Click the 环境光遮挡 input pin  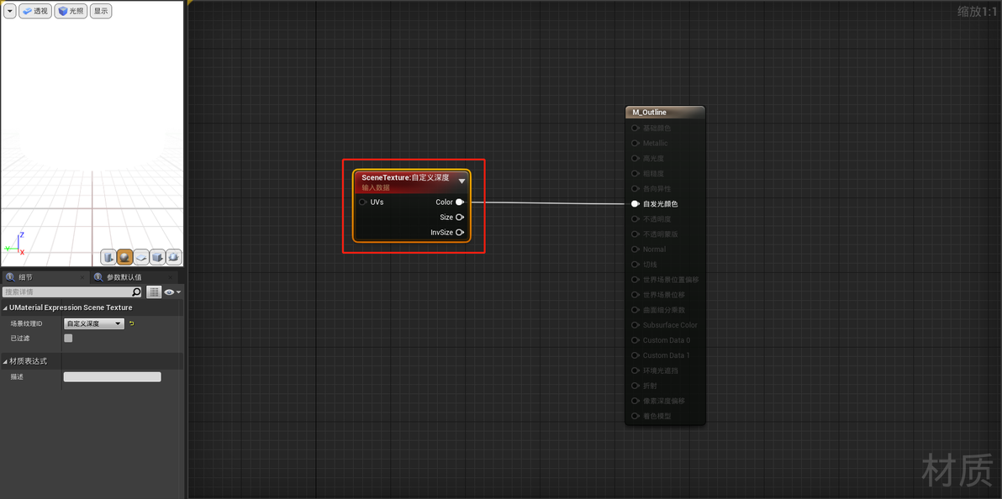[x=635, y=370]
